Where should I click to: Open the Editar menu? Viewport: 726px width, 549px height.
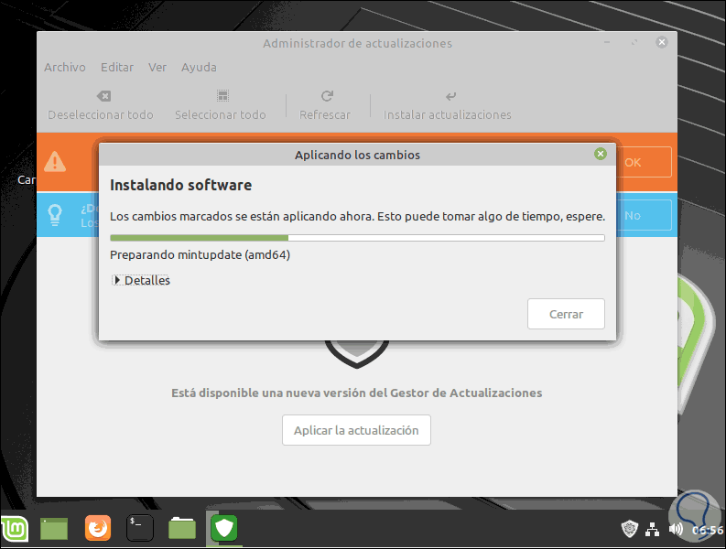pyautogui.click(x=117, y=67)
